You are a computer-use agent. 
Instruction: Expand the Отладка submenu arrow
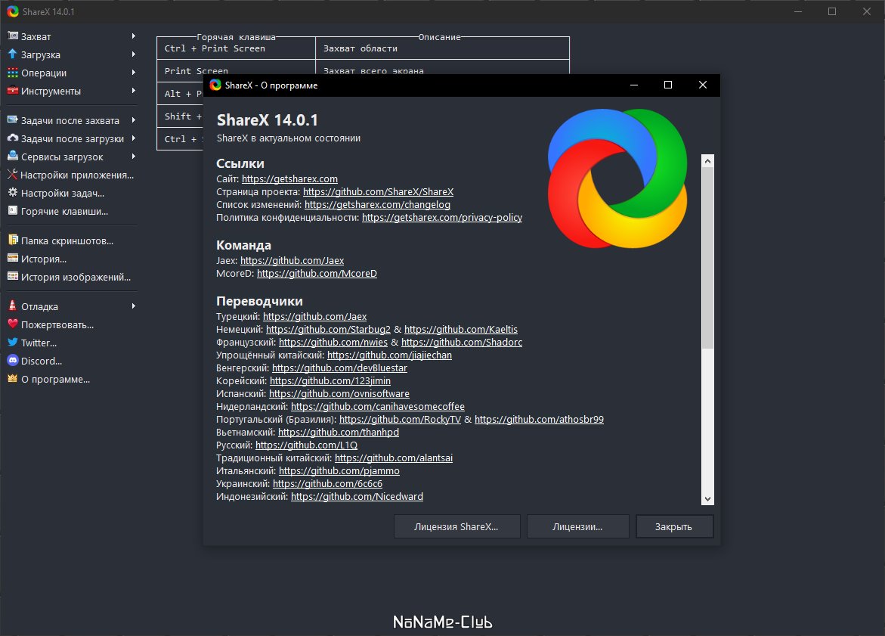(x=133, y=306)
